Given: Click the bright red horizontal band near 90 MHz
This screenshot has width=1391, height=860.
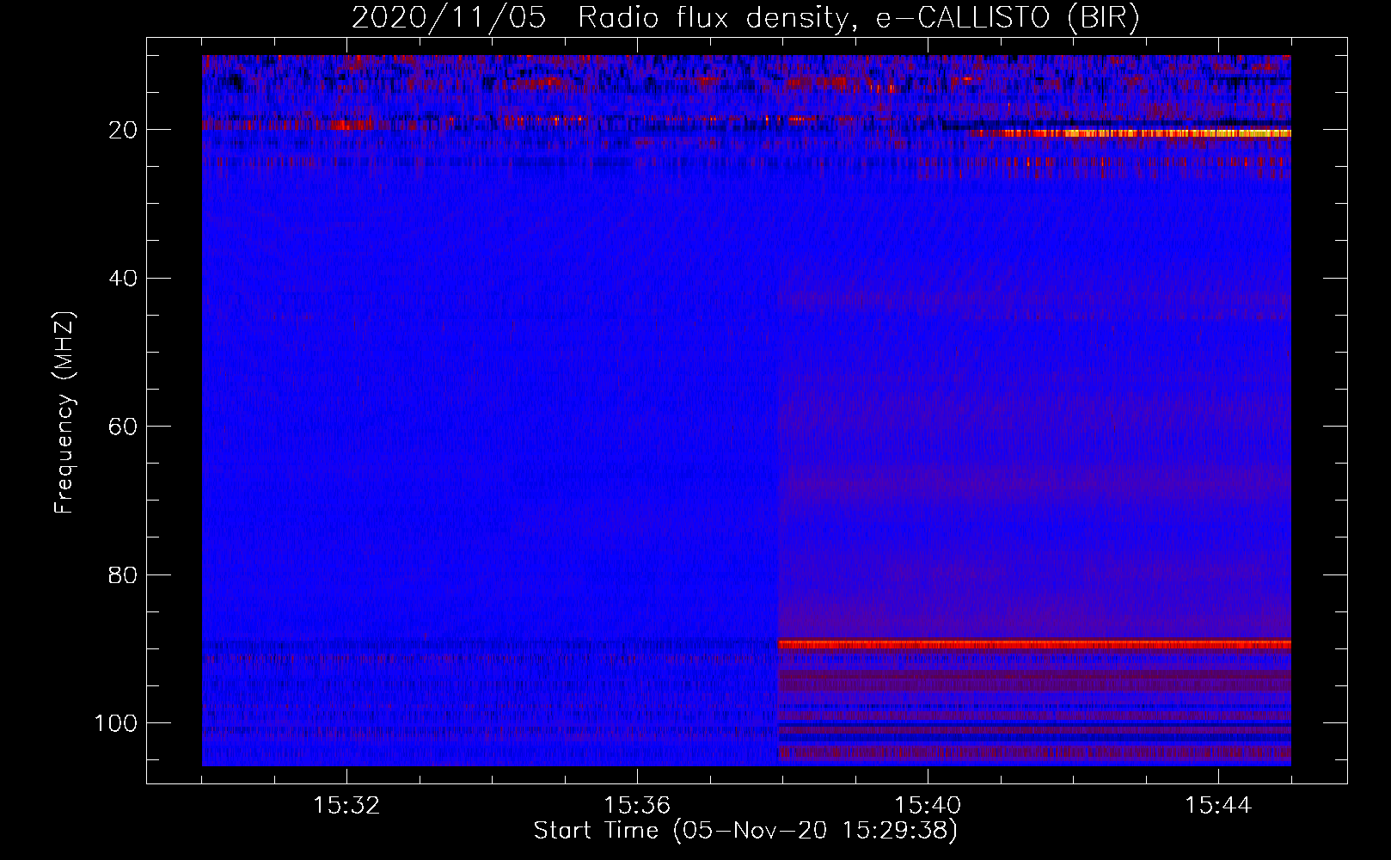Looking at the screenshot, I should (1034, 644).
